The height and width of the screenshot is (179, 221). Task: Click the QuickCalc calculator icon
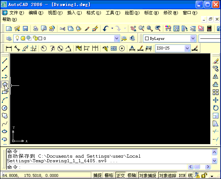pyautogui.click(x=209, y=28)
